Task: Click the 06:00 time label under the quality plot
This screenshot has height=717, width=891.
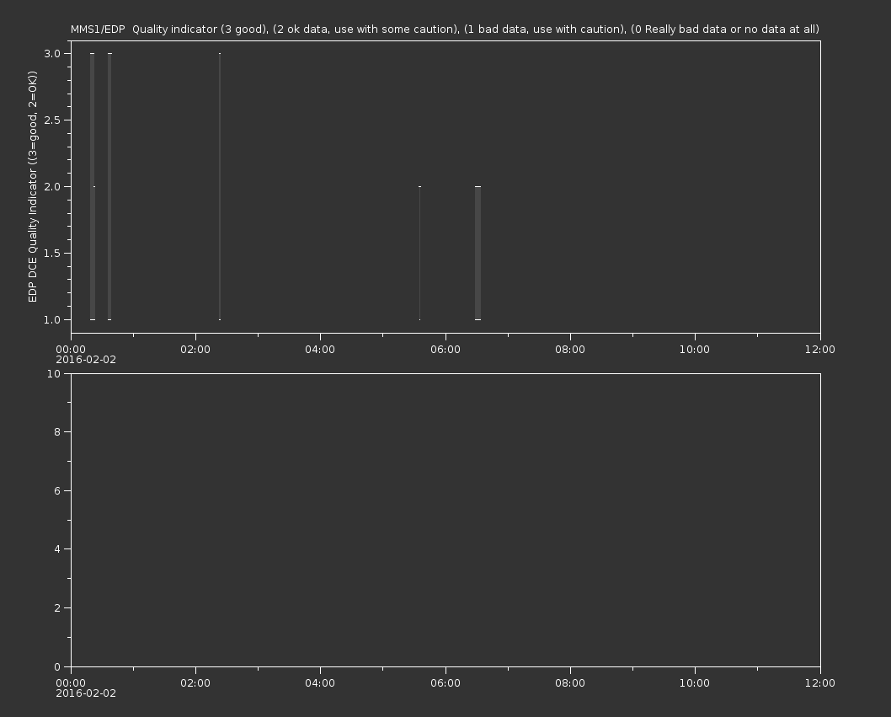Action: [445, 349]
